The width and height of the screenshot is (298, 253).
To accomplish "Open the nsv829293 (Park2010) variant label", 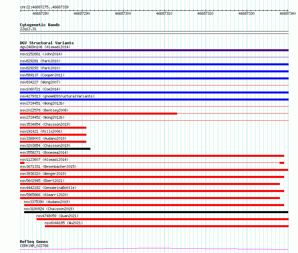I will 40,68.
